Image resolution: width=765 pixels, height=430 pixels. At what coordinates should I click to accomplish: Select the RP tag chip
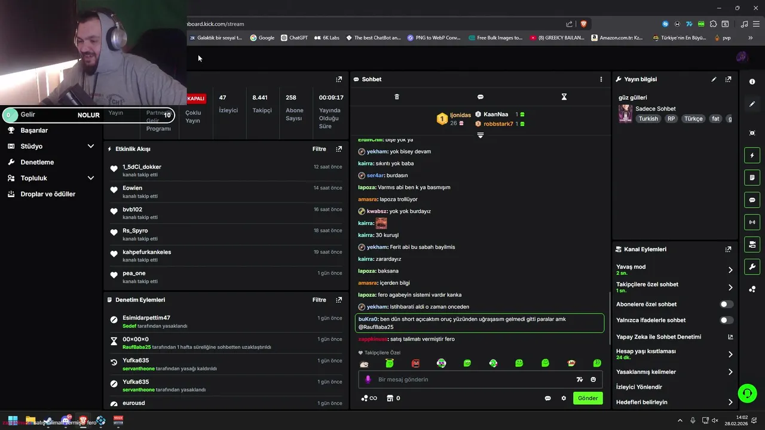tap(671, 119)
